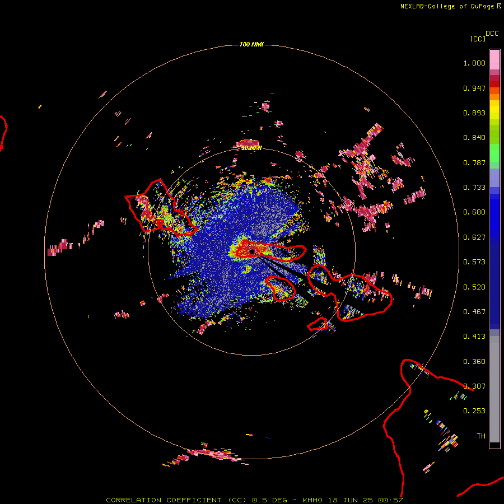Select the 0.413 scale value

click(x=474, y=337)
